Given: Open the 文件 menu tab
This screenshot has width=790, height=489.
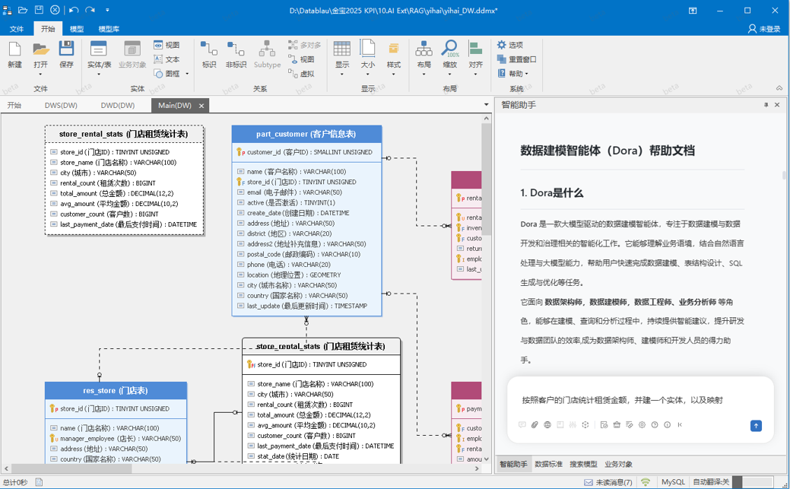Looking at the screenshot, I should 17,29.
